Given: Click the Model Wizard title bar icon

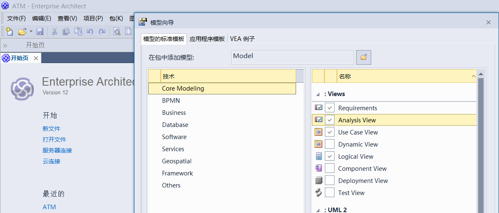Looking at the screenshot, I should (143, 22).
